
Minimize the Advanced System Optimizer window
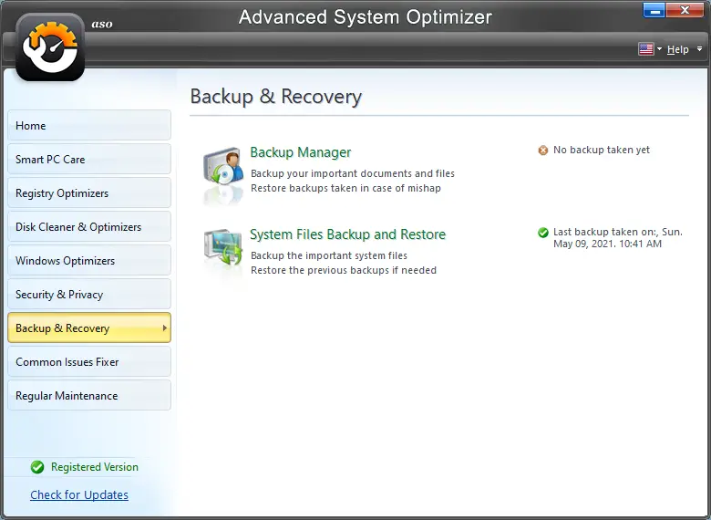click(654, 11)
